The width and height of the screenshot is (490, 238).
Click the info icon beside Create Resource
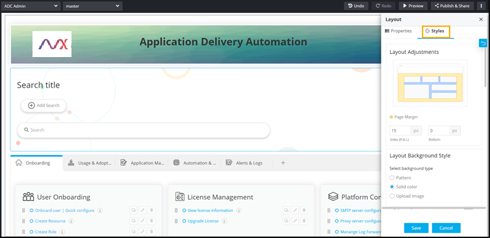pyautogui.click(x=71, y=221)
